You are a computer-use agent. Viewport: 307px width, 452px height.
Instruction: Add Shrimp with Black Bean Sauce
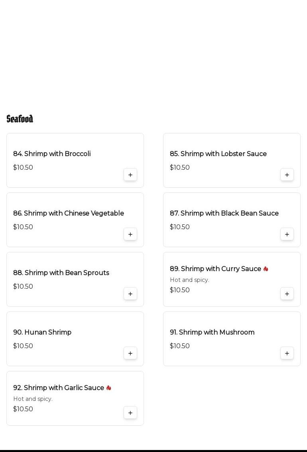(x=287, y=234)
